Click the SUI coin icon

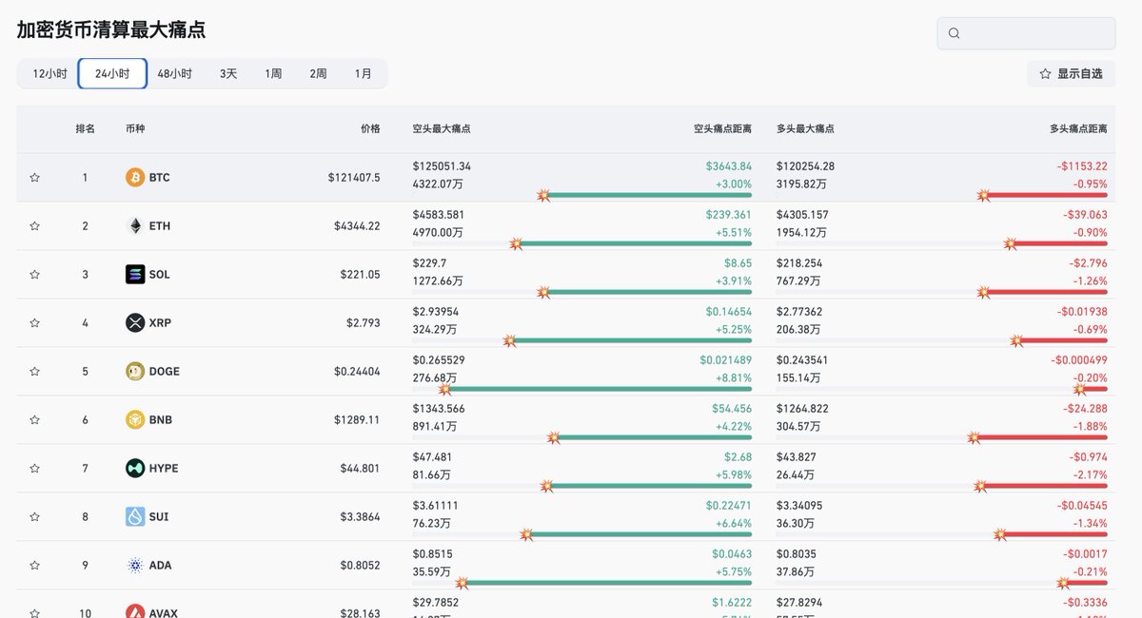[x=135, y=517]
